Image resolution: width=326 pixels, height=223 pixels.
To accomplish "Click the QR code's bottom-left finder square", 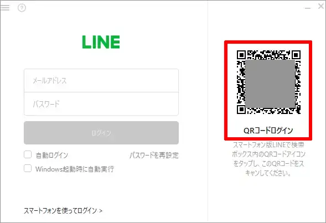I will 241,110.
